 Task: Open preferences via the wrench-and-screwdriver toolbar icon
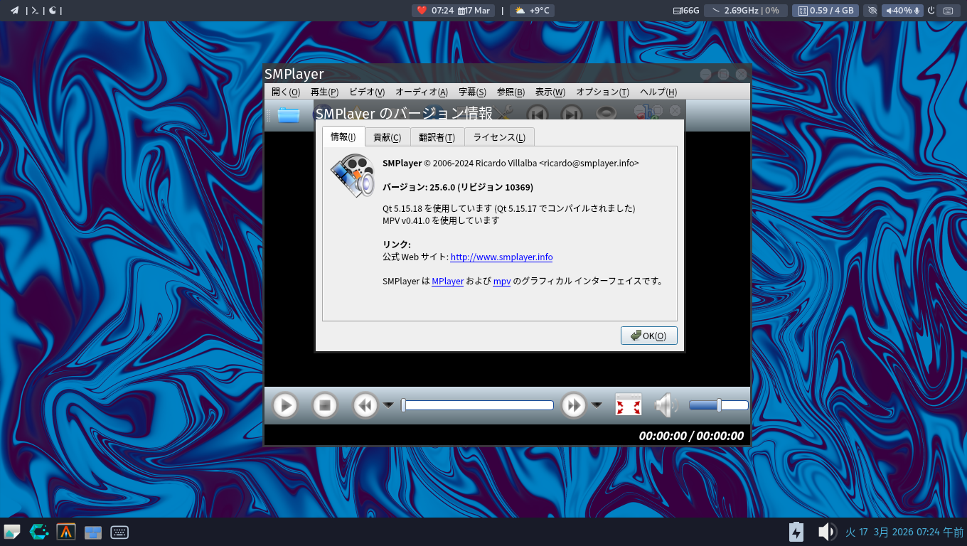[x=504, y=113]
